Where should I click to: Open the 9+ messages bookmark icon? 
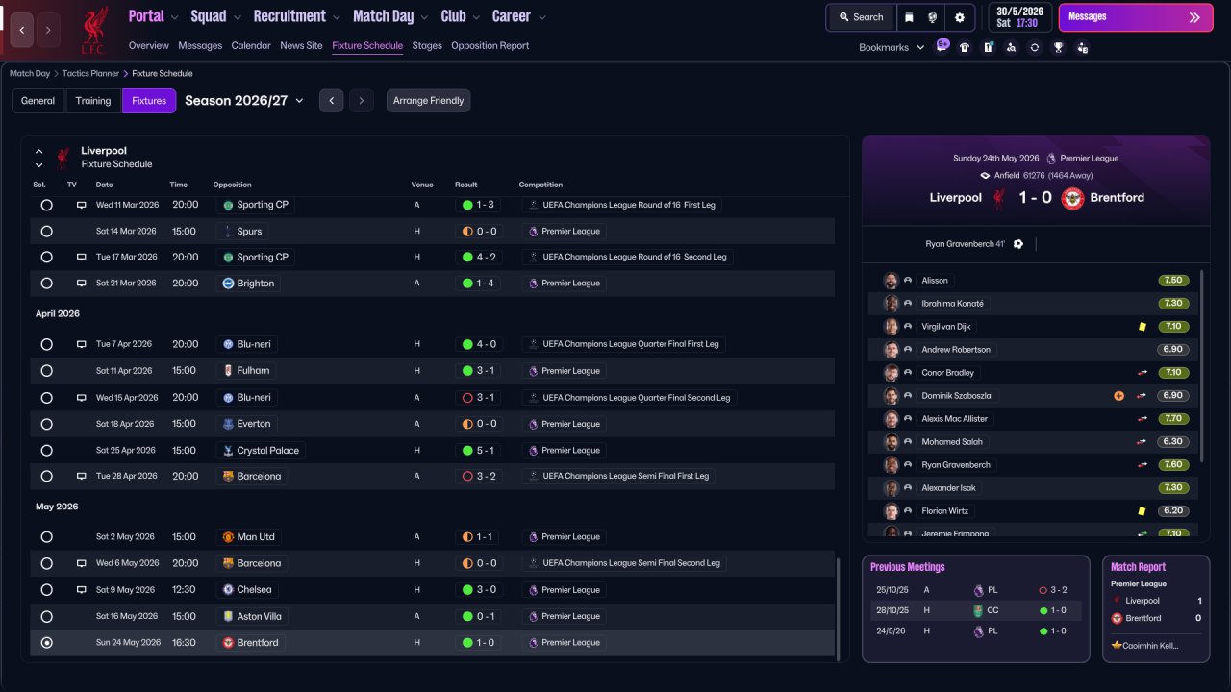click(942, 46)
